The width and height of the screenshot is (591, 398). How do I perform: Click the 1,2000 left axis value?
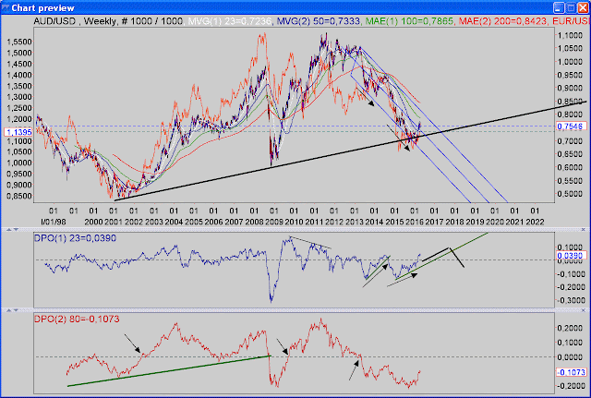point(19,119)
